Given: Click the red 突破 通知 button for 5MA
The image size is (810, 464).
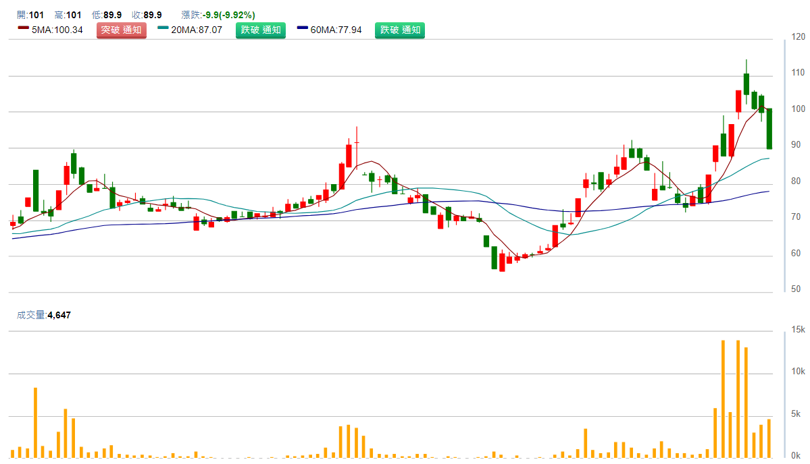Looking at the screenshot, I should click(x=122, y=30).
